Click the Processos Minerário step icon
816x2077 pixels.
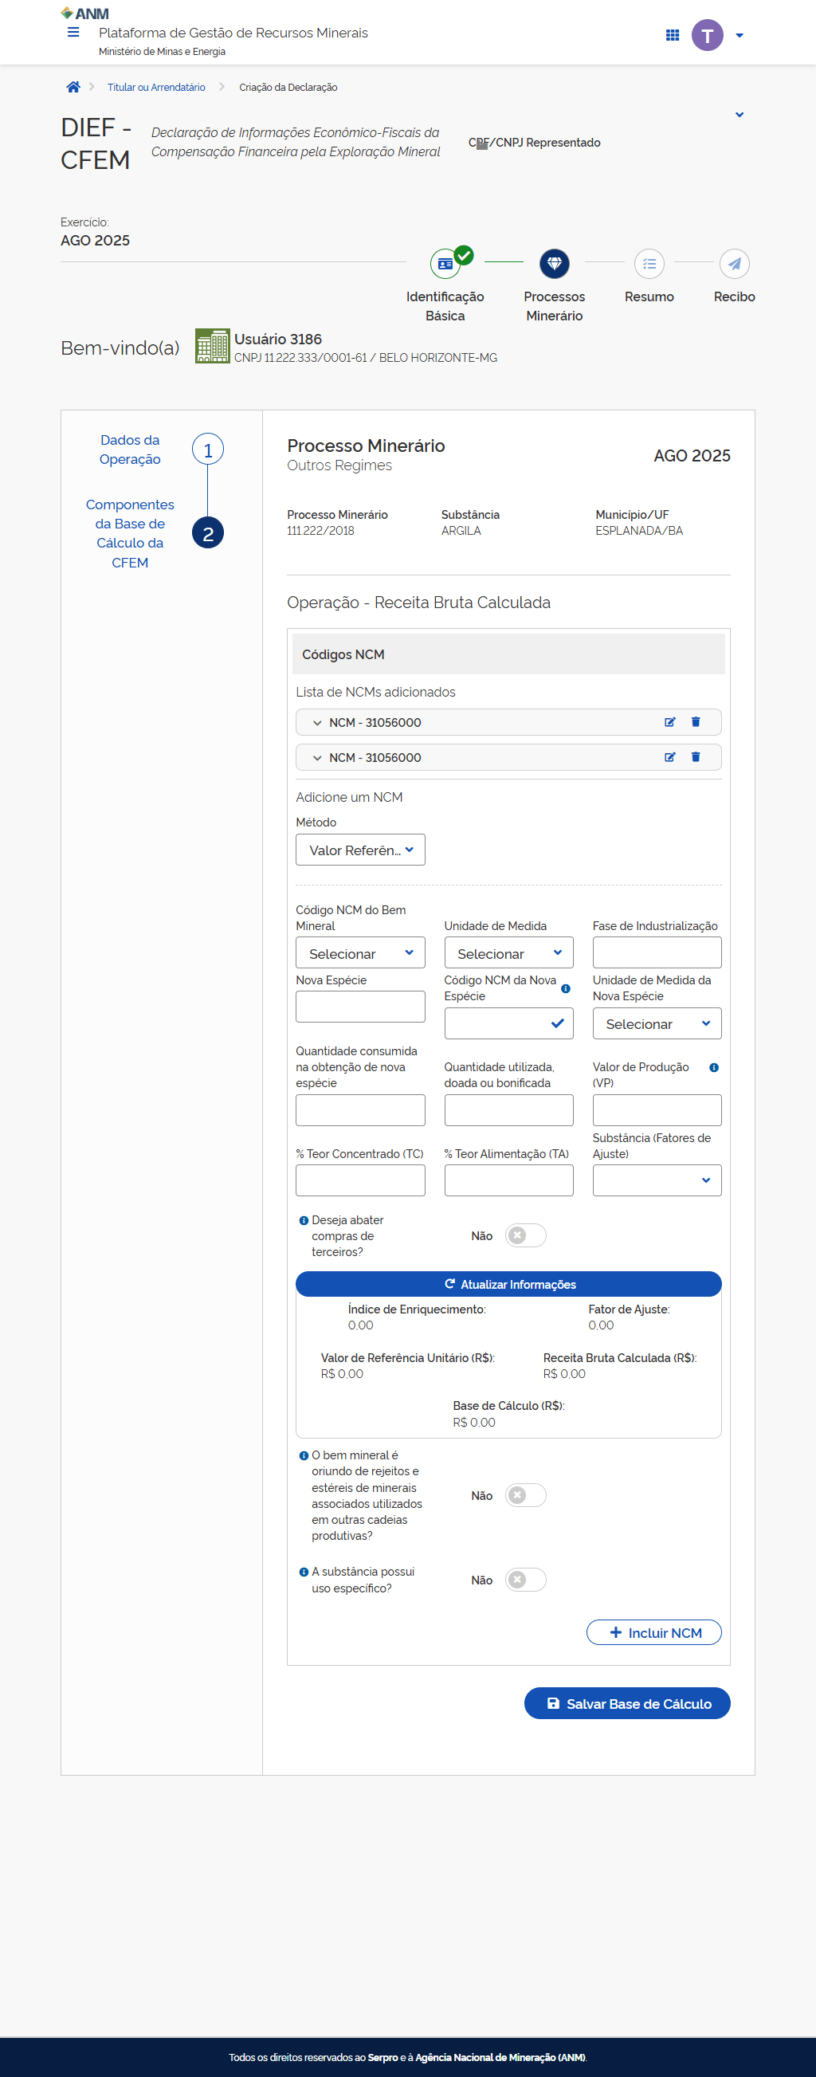[x=554, y=264]
